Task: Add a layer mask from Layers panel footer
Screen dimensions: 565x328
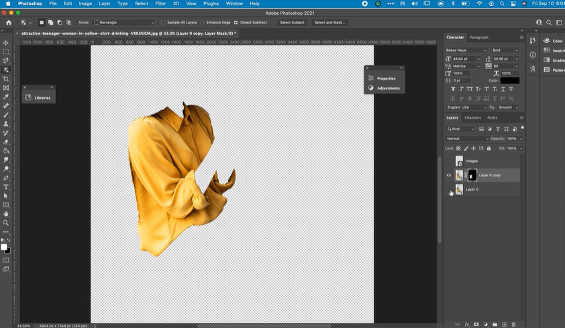Action: click(x=476, y=324)
